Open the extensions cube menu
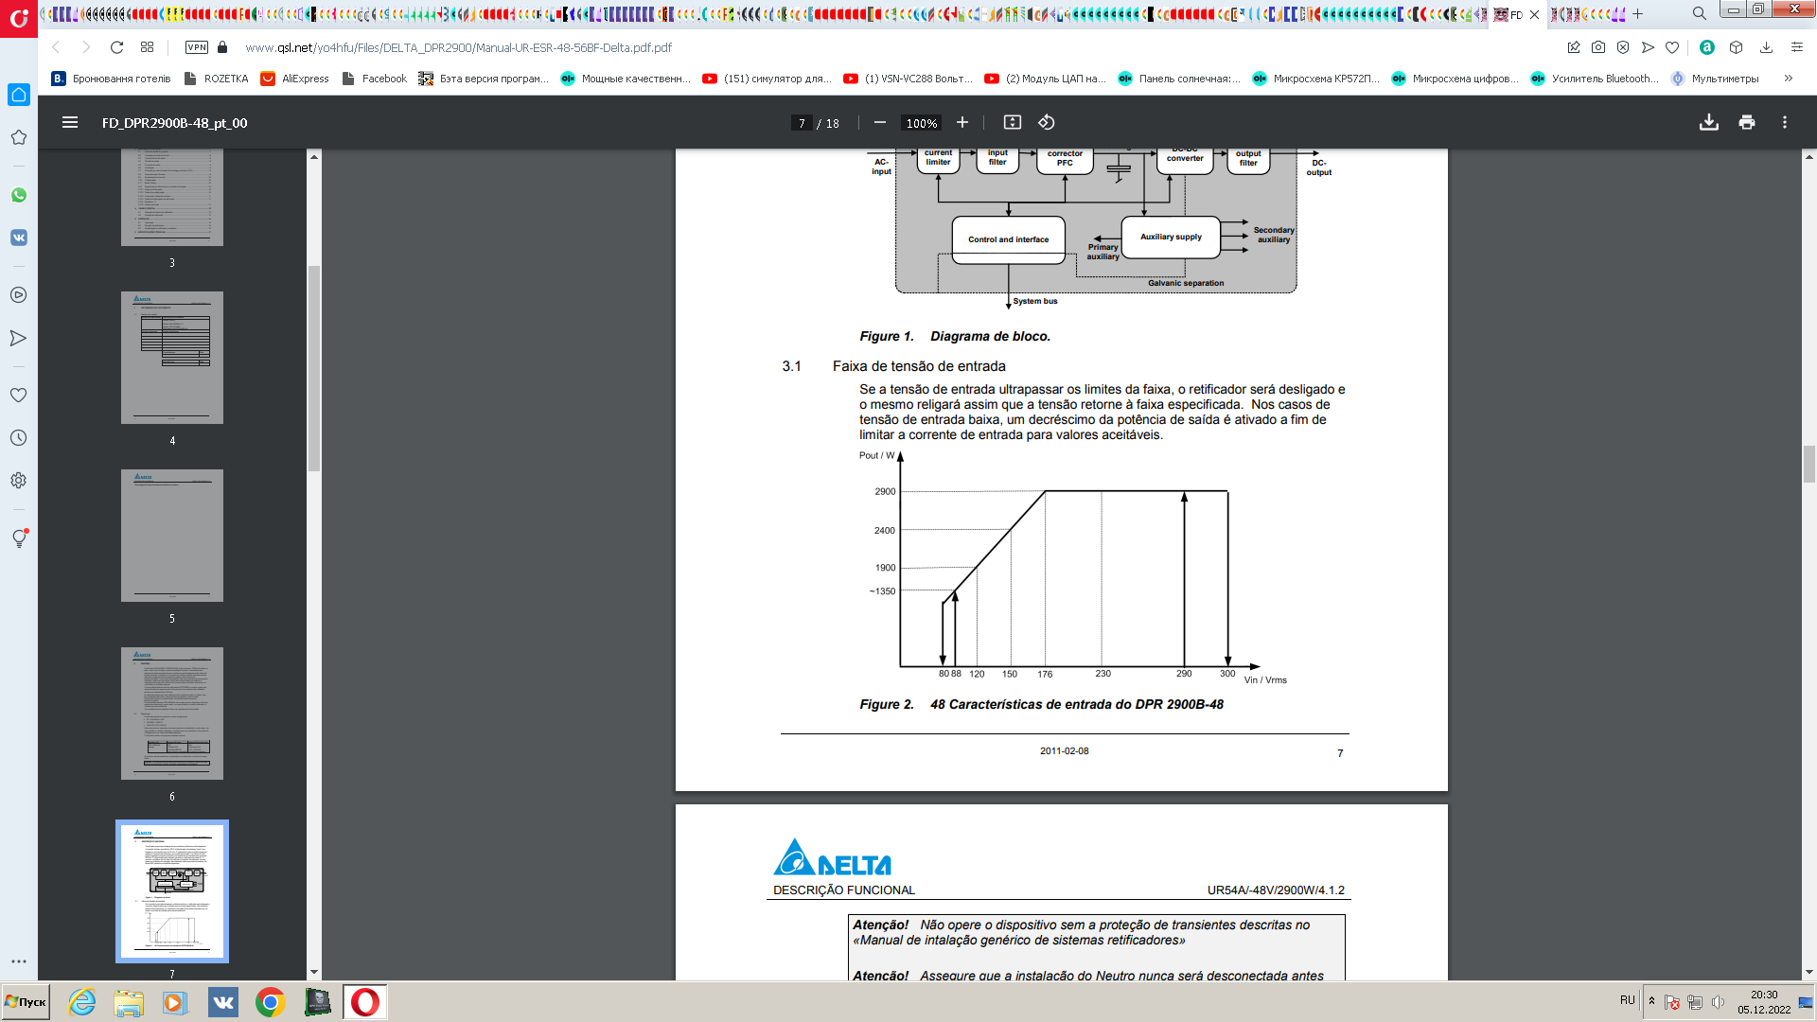This screenshot has width=1817, height=1022. [1736, 47]
